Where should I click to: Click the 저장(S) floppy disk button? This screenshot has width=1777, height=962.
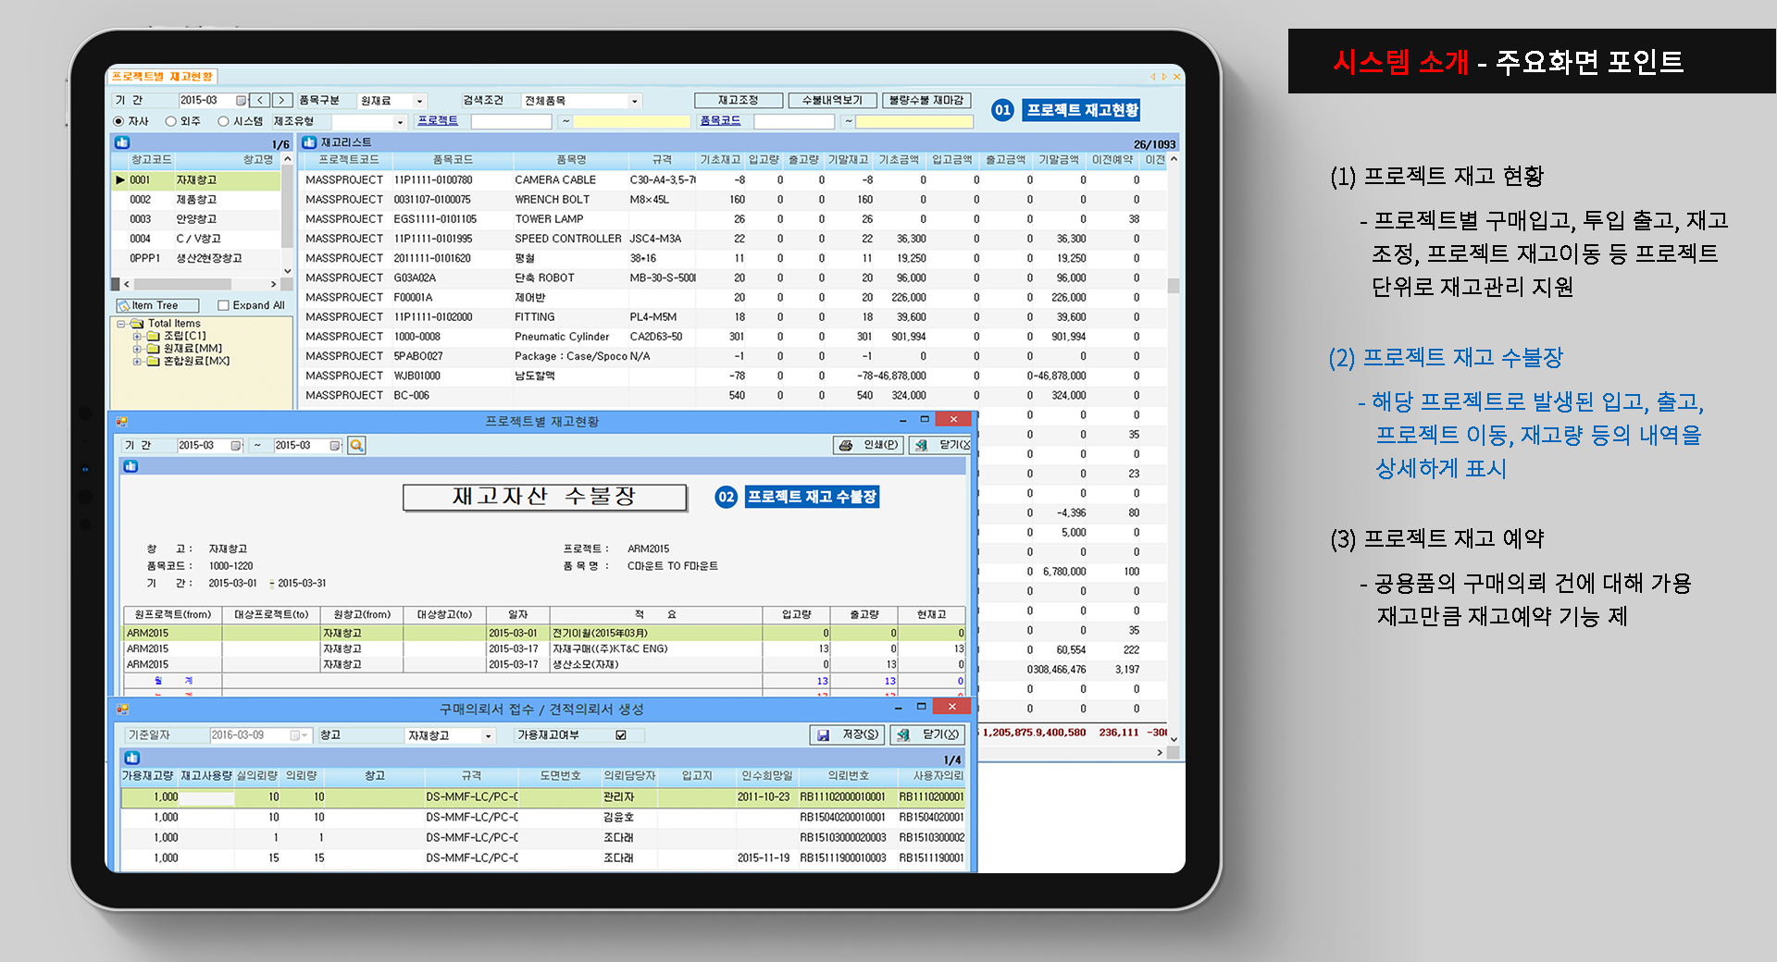848,734
